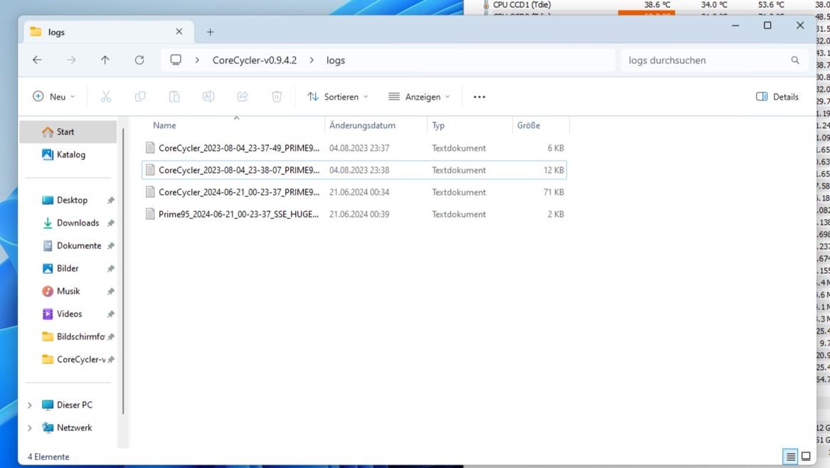Click date 21.06.2024 00:39

pos(359,214)
